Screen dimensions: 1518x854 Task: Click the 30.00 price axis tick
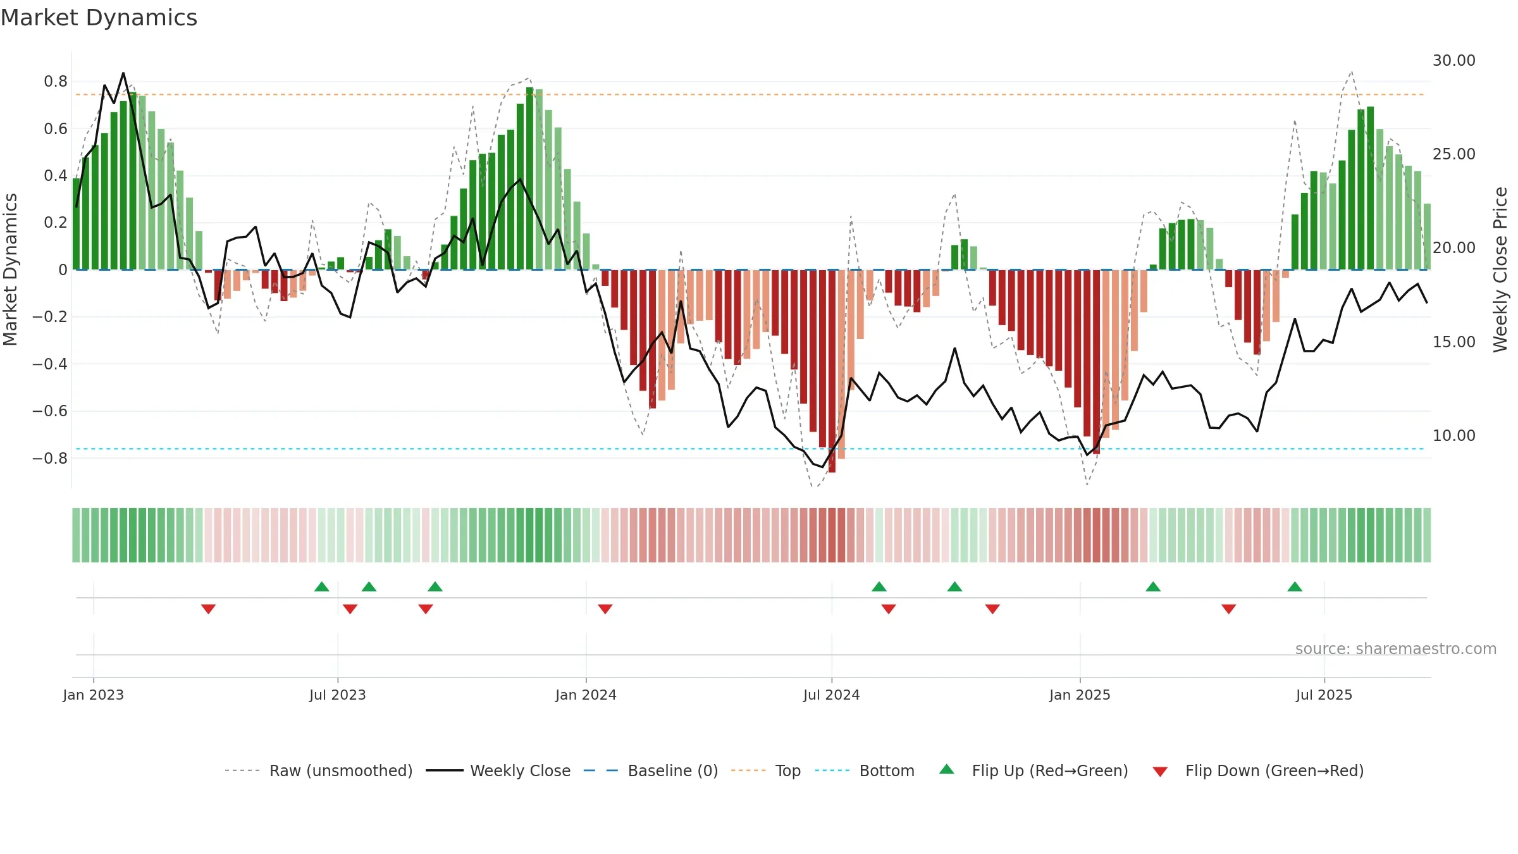tap(1454, 60)
